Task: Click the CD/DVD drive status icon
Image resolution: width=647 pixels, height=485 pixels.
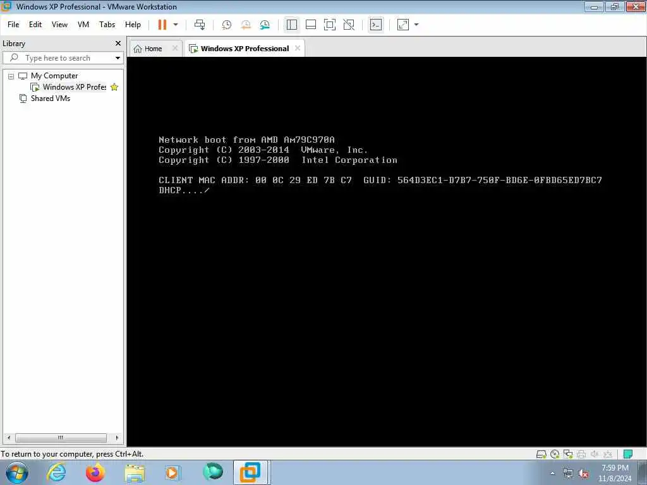Action: pos(555,454)
